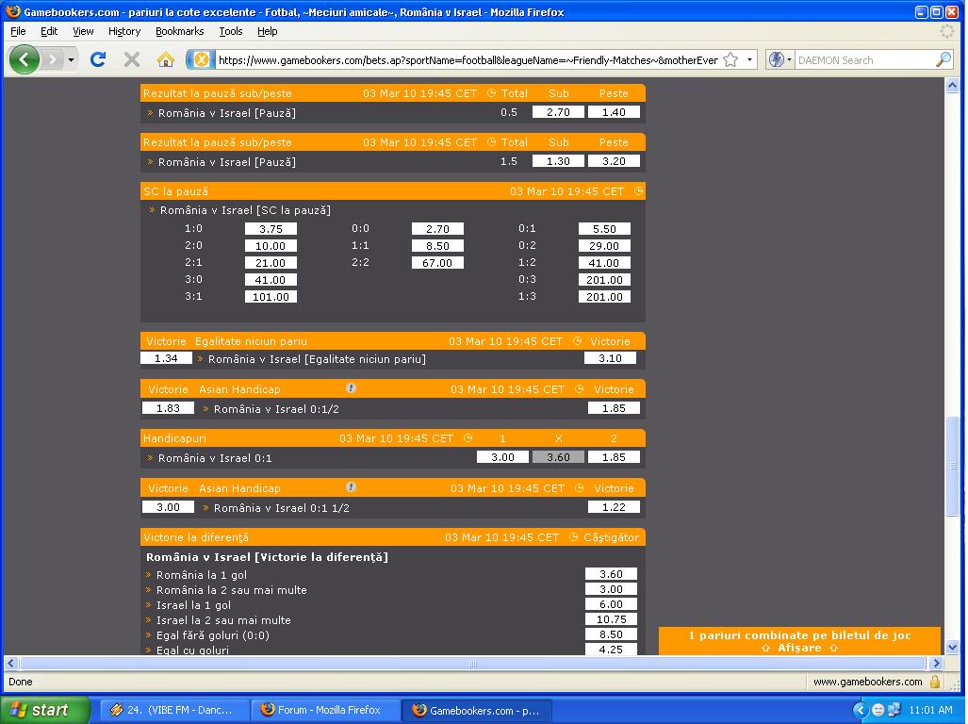This screenshot has height=724, width=968.
Task: Select handicap 0:1 home odds 3.00
Action: tap(502, 457)
